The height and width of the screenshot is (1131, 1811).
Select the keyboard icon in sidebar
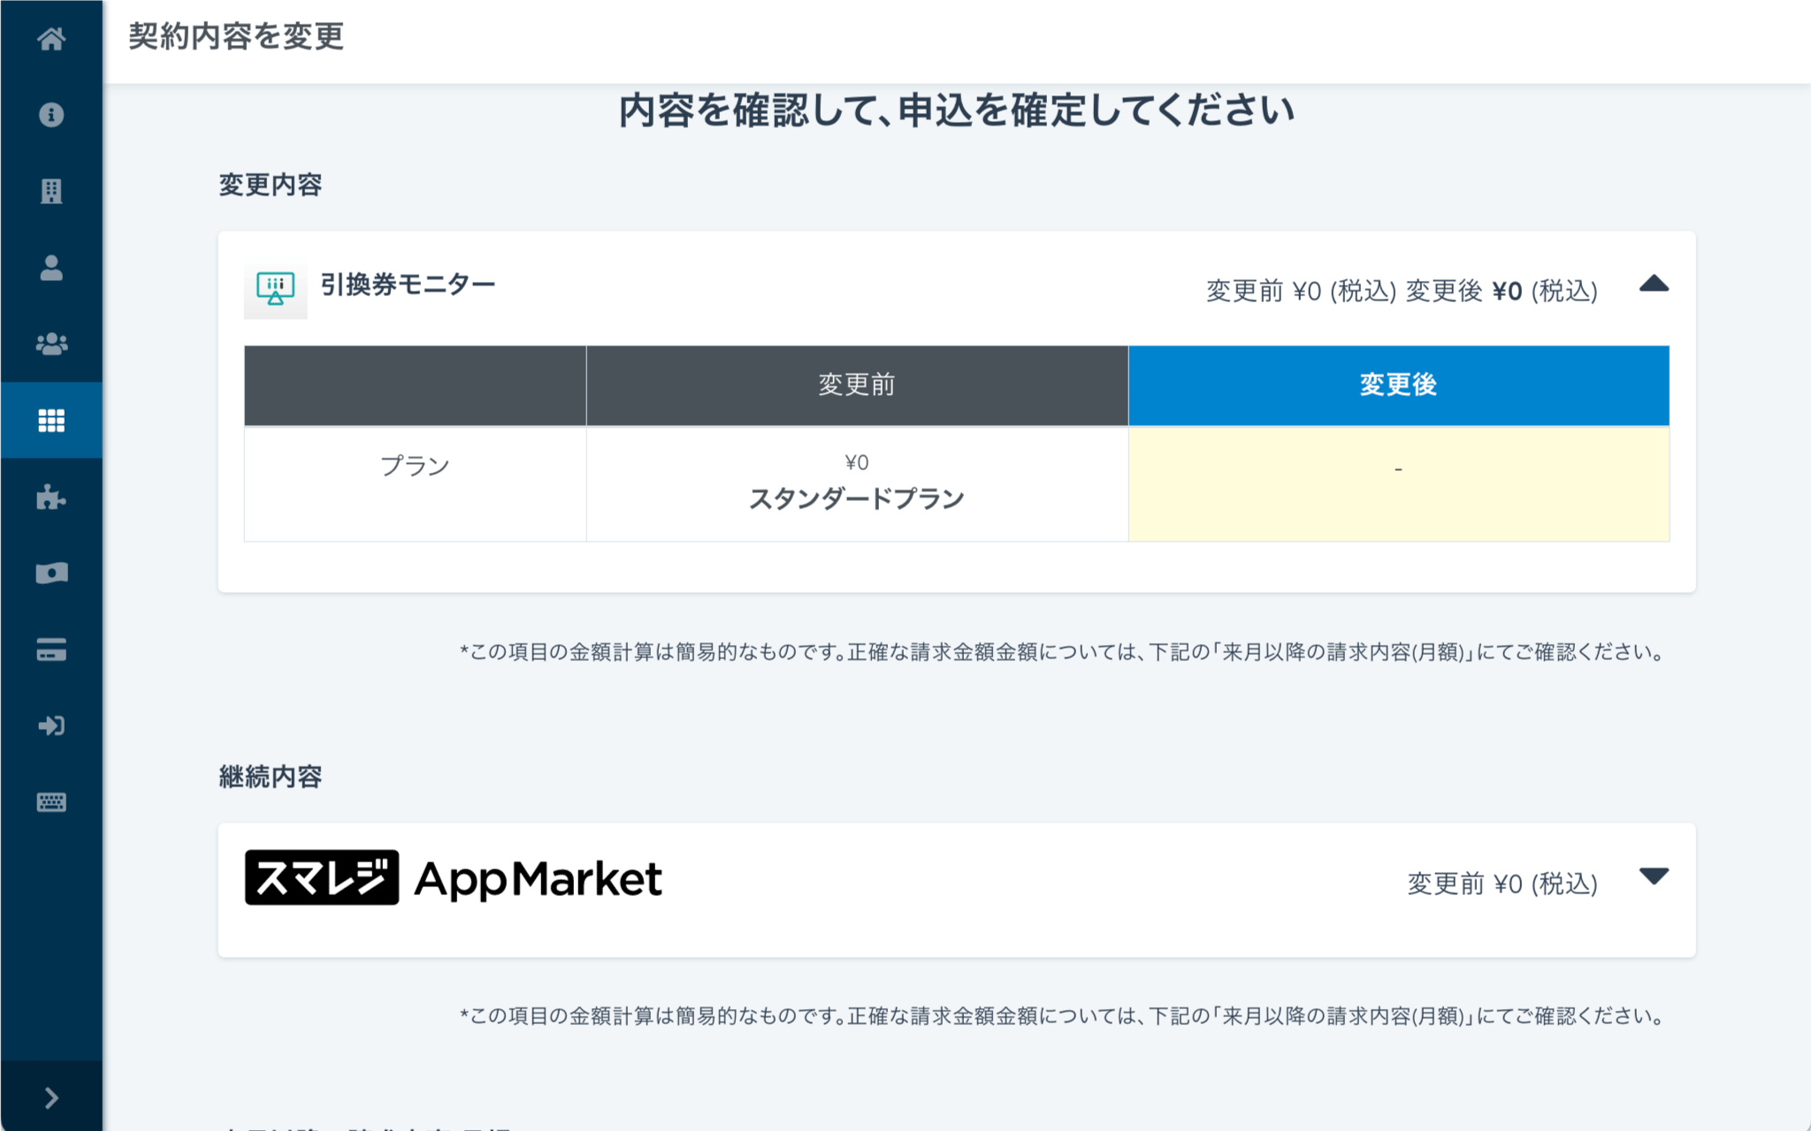tap(51, 802)
